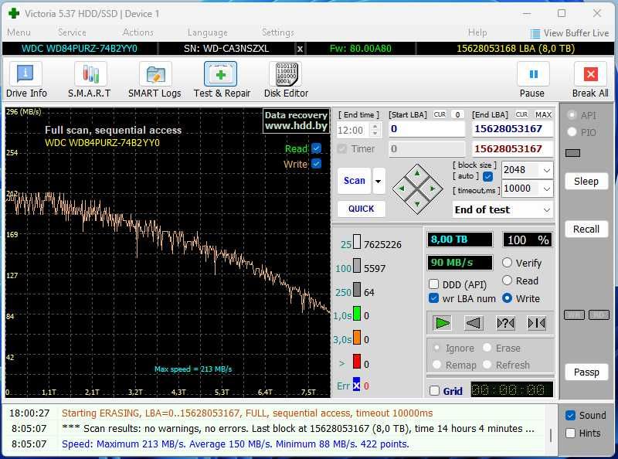Click the green Victoria cross app icon
618x459 pixels.
(14, 13)
